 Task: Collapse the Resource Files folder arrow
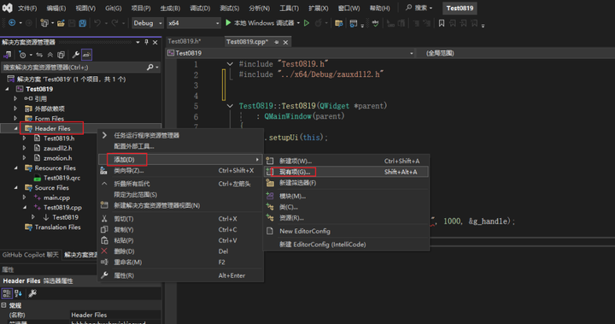tap(15, 168)
